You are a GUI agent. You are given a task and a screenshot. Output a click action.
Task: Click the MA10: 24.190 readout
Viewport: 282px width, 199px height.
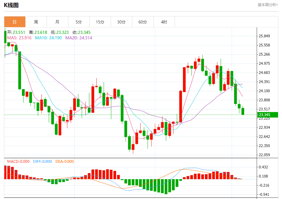(x=48, y=38)
